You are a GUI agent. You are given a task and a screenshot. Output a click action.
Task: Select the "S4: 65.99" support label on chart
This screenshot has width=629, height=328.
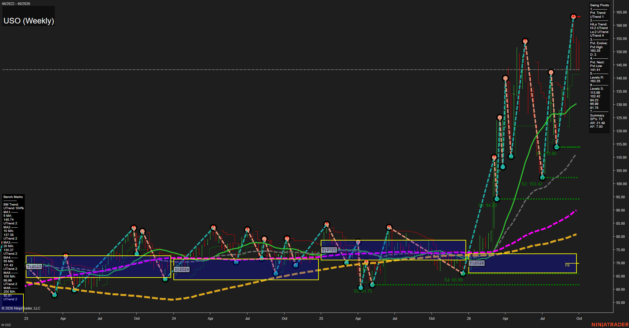(x=453, y=280)
